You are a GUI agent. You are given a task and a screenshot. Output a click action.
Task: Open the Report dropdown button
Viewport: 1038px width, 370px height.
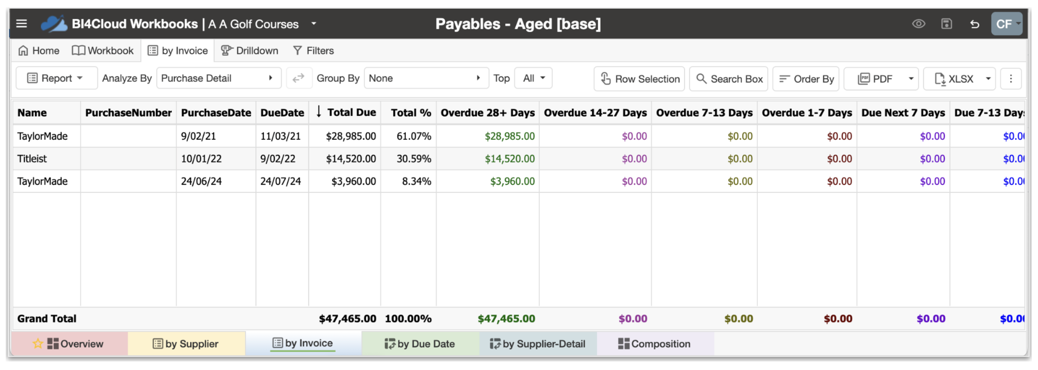click(x=56, y=78)
